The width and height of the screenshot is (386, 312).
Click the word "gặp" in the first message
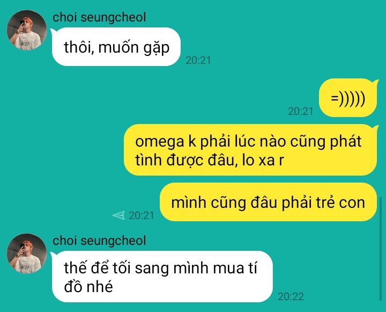coord(157,48)
